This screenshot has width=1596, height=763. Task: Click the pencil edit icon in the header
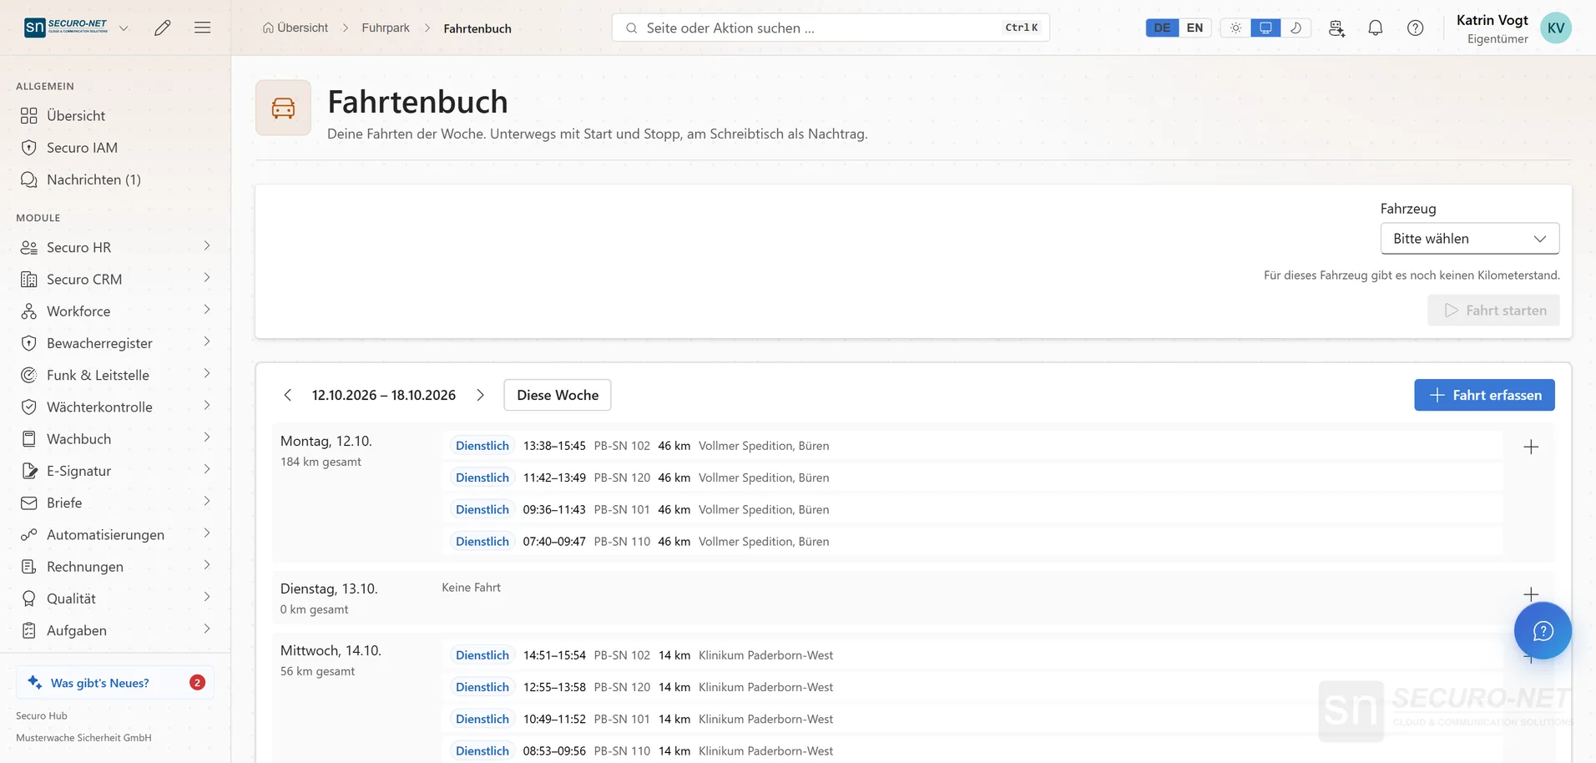click(163, 28)
